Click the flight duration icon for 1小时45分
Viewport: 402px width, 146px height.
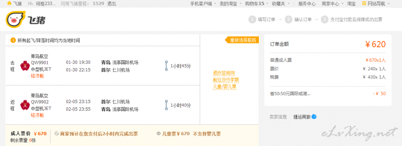point(166,66)
